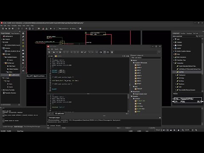Select the pencil tool in vertical toolbar
The height and width of the screenshot is (153, 204).
pos(23,37)
